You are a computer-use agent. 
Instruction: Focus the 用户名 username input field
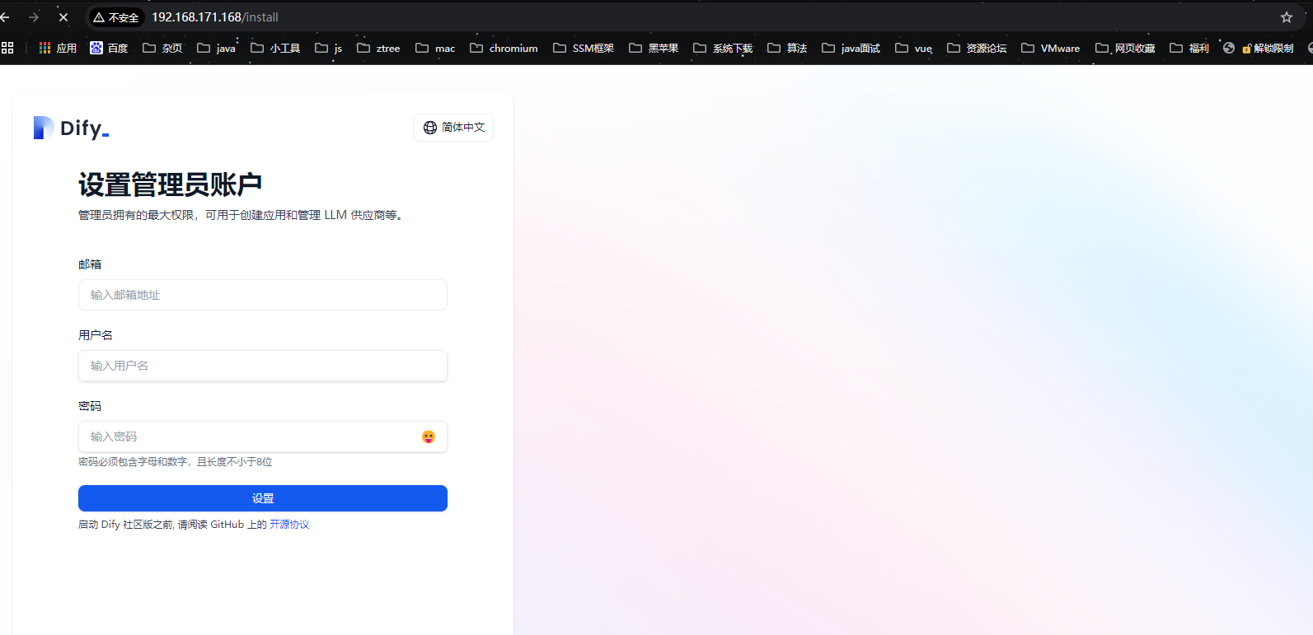click(x=263, y=366)
